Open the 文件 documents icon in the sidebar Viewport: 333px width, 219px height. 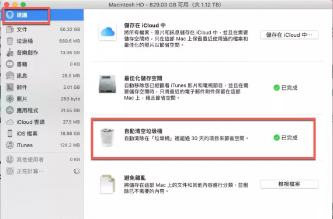tap(10, 29)
